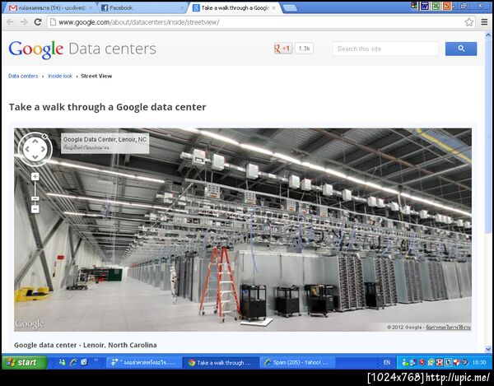The width and height of the screenshot is (494, 386).
Task: Click the caption 'Google data center - Lenoir, North Carolina'
Action: click(x=86, y=345)
